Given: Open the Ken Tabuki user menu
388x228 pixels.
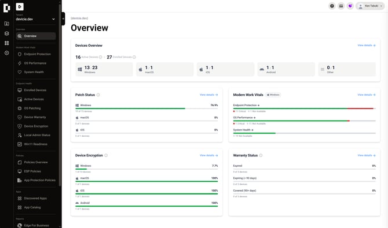Looking at the screenshot, I should 370,6.
